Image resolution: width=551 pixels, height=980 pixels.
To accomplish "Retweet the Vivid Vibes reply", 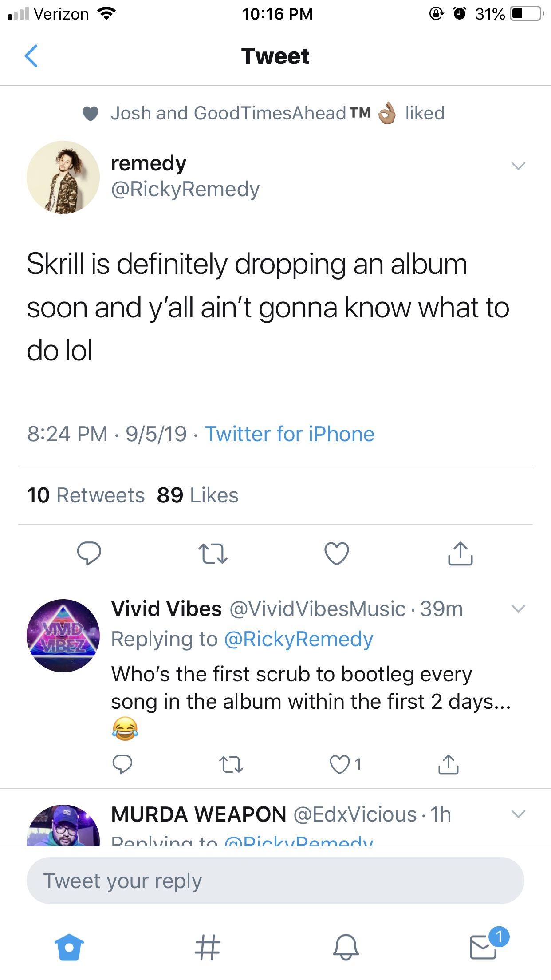I will (x=231, y=764).
